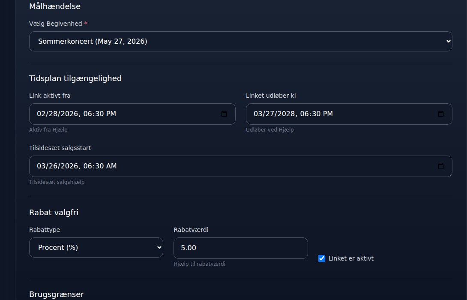Viewport: 467px width, 300px height.
Task: Open calendar picker for Linket udløber kl
Action: pyautogui.click(x=441, y=114)
